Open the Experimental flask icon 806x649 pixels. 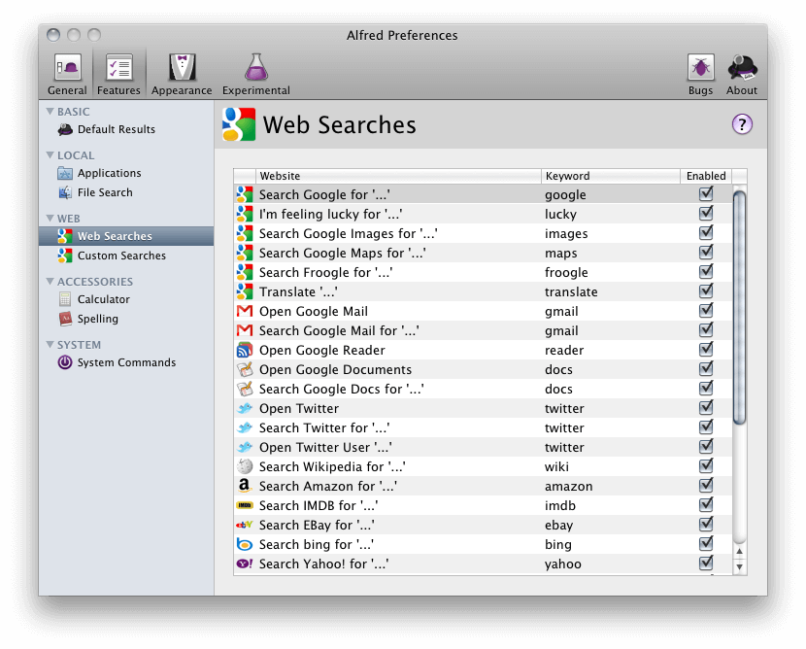pos(255,68)
